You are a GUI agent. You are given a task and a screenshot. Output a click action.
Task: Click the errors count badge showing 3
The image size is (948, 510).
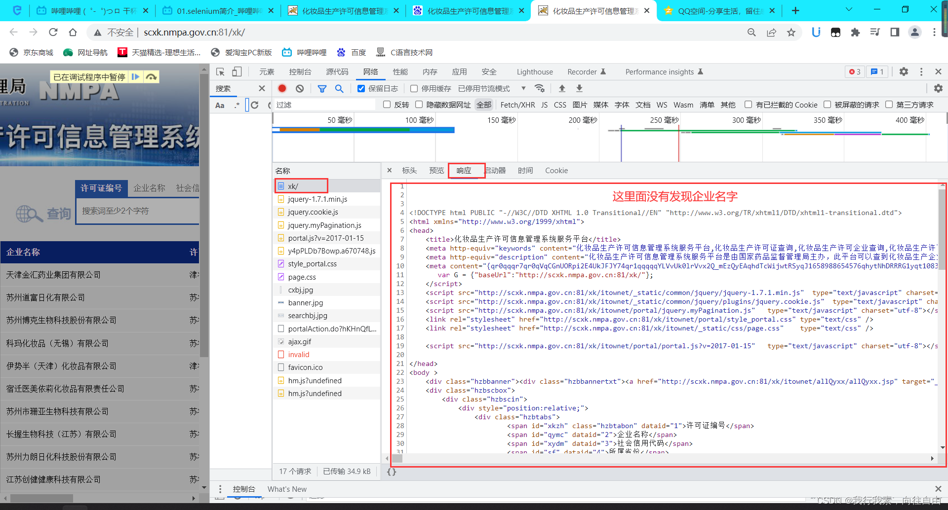pyautogui.click(x=855, y=72)
